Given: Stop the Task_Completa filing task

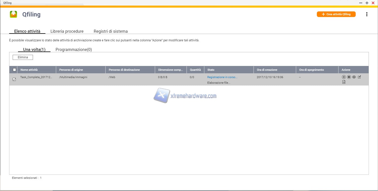Looking at the screenshot, I should click(349, 77).
